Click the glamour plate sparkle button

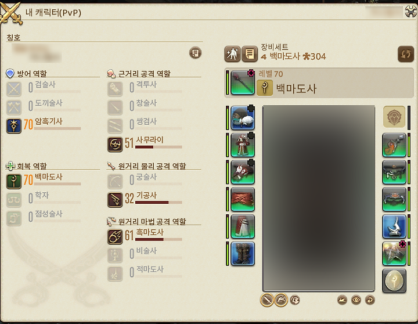(232, 54)
